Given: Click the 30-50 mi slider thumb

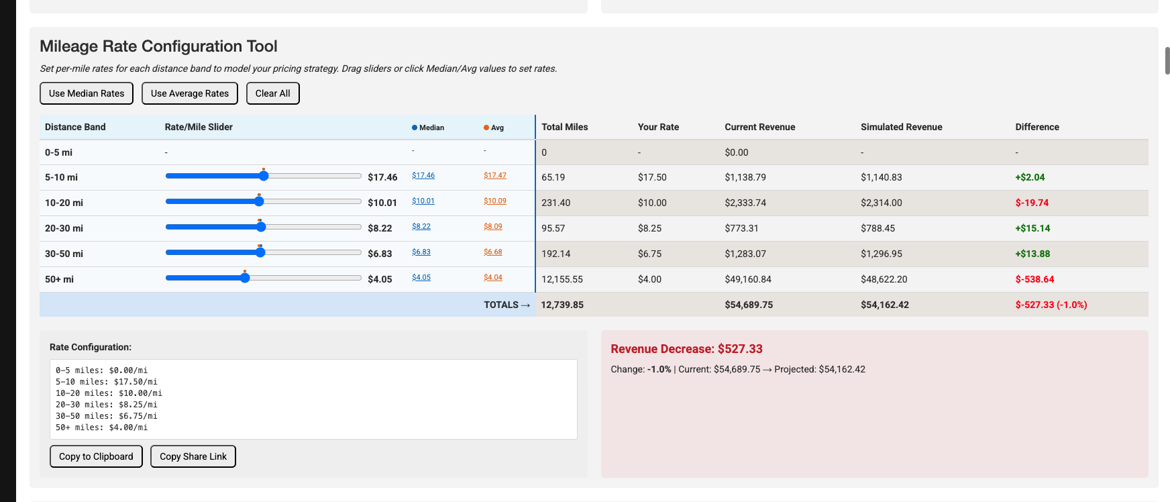Looking at the screenshot, I should (260, 252).
